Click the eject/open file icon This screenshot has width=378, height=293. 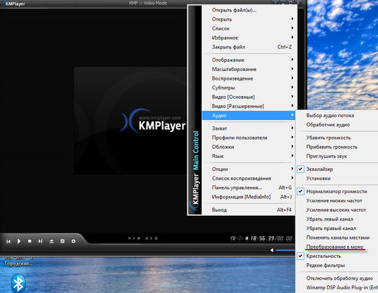pyautogui.click(x=52, y=241)
